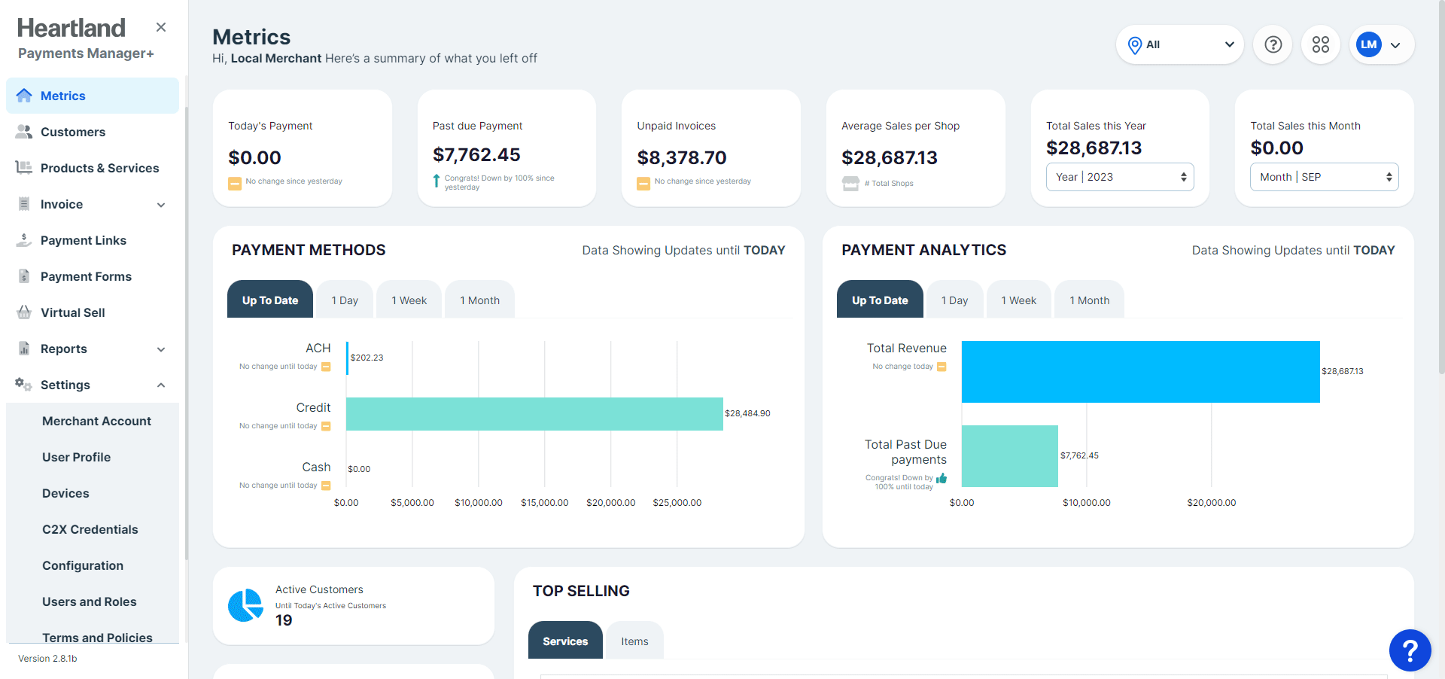Click the Customers people icon
Image resolution: width=1445 pixels, height=679 pixels.
tap(24, 132)
